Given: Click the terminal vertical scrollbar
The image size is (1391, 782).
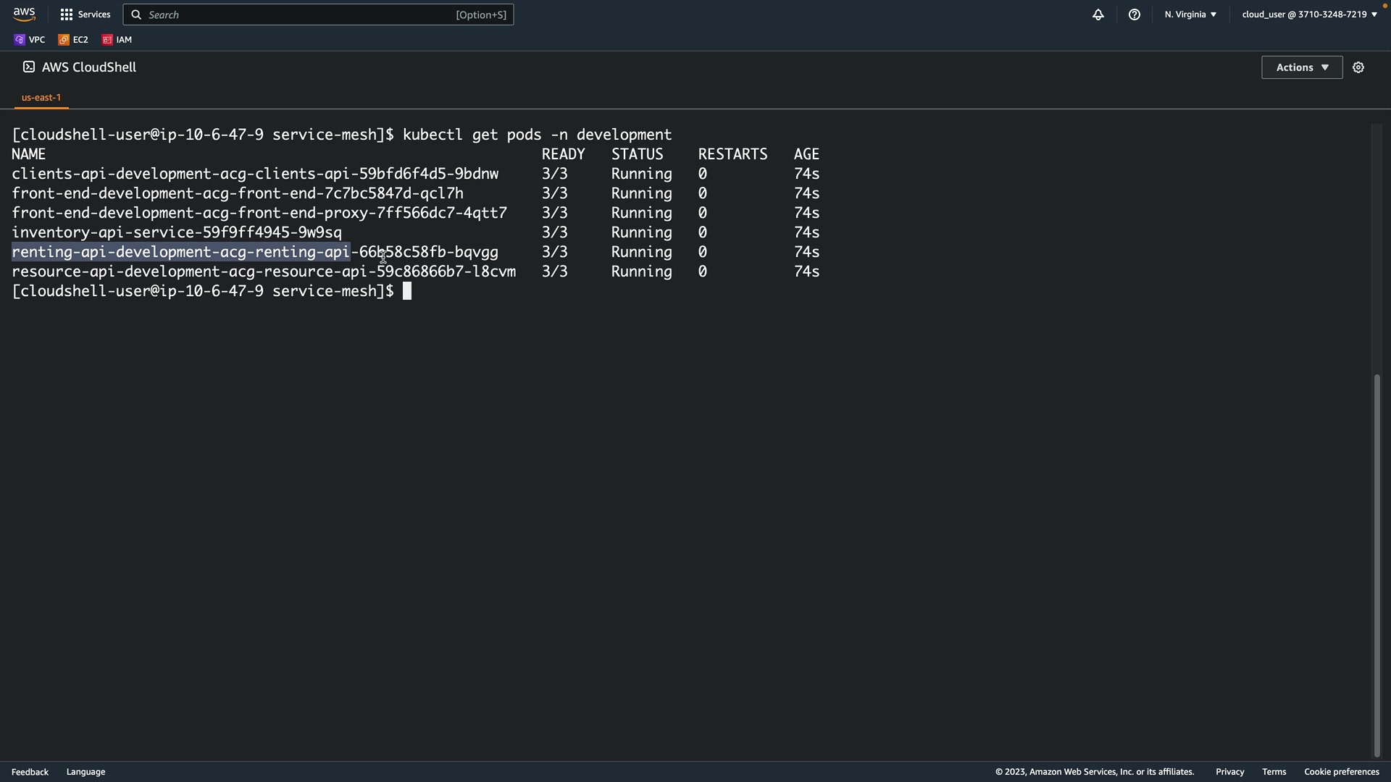Looking at the screenshot, I should click(1377, 565).
